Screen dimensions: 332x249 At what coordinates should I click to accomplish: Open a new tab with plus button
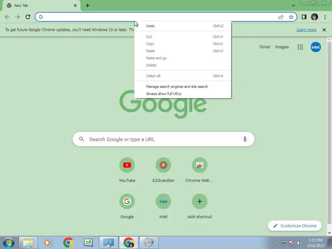point(88,6)
